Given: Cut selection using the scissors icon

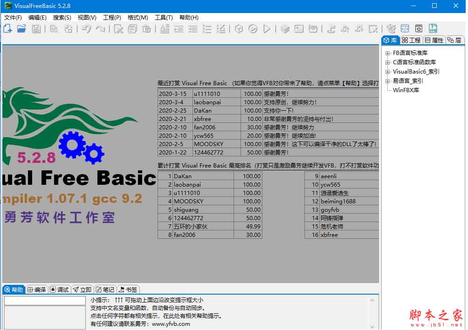Looking at the screenshot, I should pyautogui.click(x=119, y=28).
